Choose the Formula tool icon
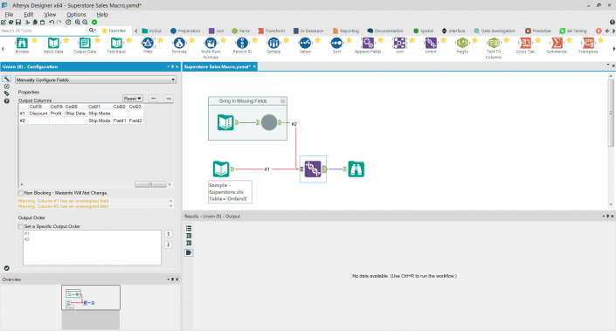Viewport: 616px width, 331px height. pyautogui.click(x=179, y=43)
